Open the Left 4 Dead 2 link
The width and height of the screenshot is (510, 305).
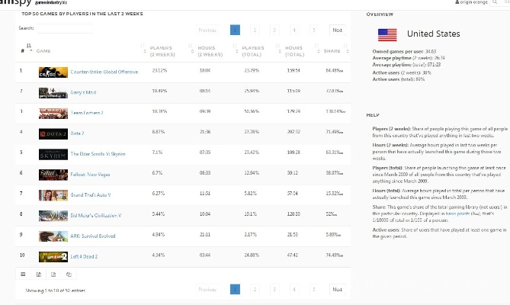coord(84,256)
